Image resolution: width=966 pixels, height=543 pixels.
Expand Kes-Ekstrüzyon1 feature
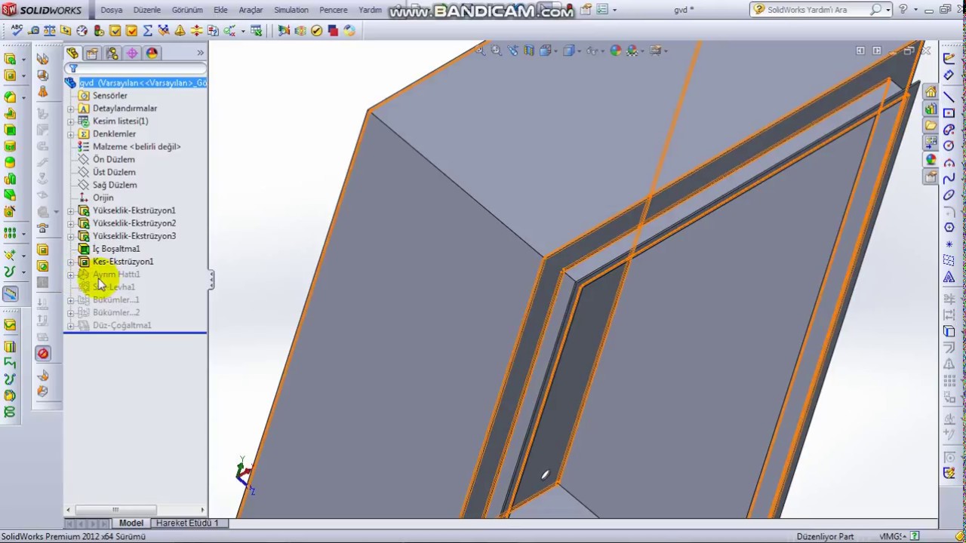coord(71,262)
